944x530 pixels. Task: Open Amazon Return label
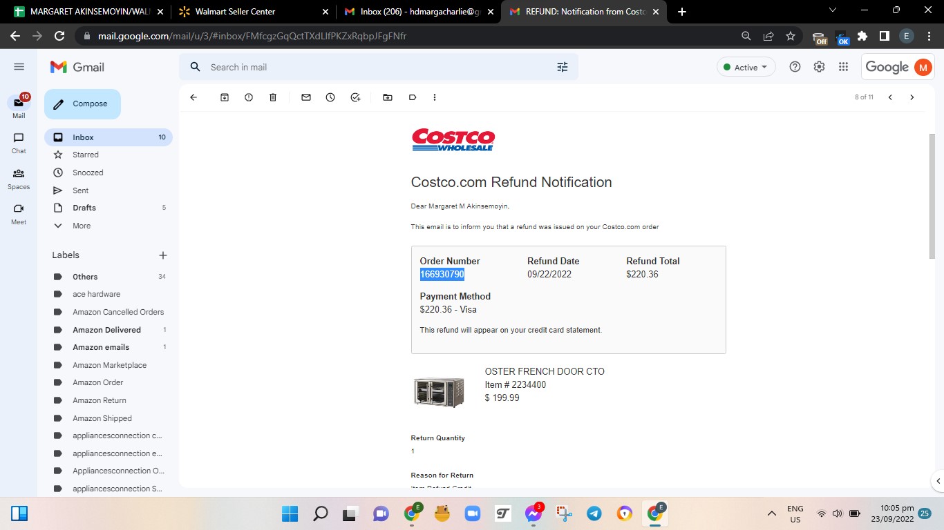click(108, 400)
